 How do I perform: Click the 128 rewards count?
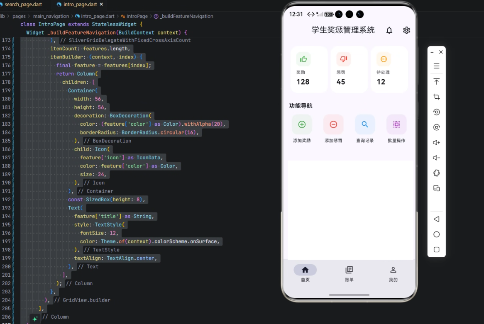tap(303, 82)
